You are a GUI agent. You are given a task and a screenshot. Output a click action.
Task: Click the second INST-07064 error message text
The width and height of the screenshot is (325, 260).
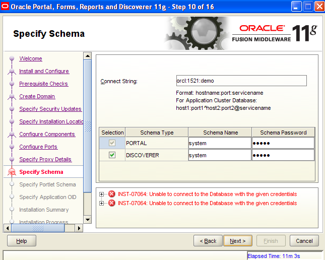click(x=207, y=203)
